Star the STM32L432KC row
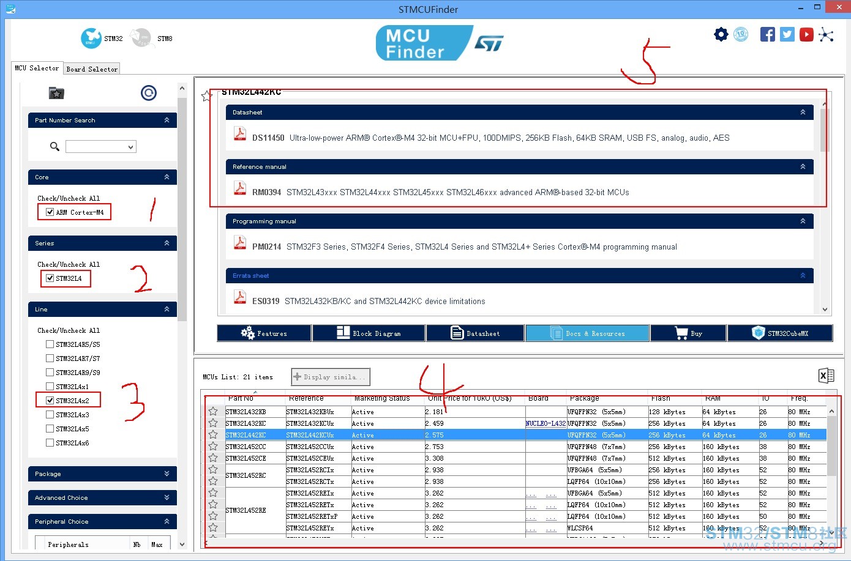The width and height of the screenshot is (851, 561). click(213, 423)
